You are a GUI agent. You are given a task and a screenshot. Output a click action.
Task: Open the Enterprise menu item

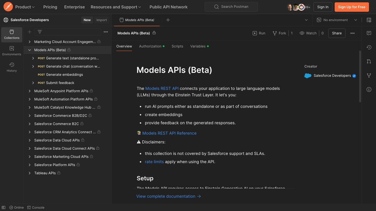point(74,7)
